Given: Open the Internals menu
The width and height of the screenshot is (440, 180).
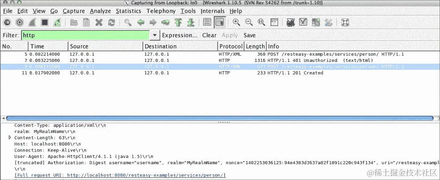Looking at the screenshot, I should click(x=213, y=11).
